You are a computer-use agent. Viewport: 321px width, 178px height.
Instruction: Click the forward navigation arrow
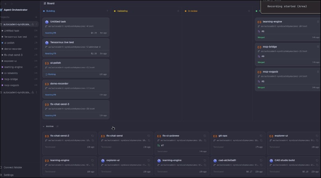click(12, 4)
